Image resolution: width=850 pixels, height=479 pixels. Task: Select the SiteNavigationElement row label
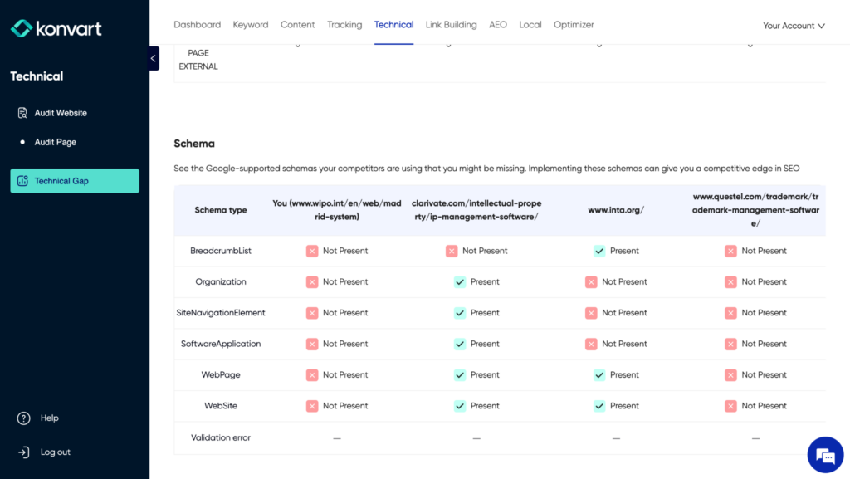coord(221,313)
